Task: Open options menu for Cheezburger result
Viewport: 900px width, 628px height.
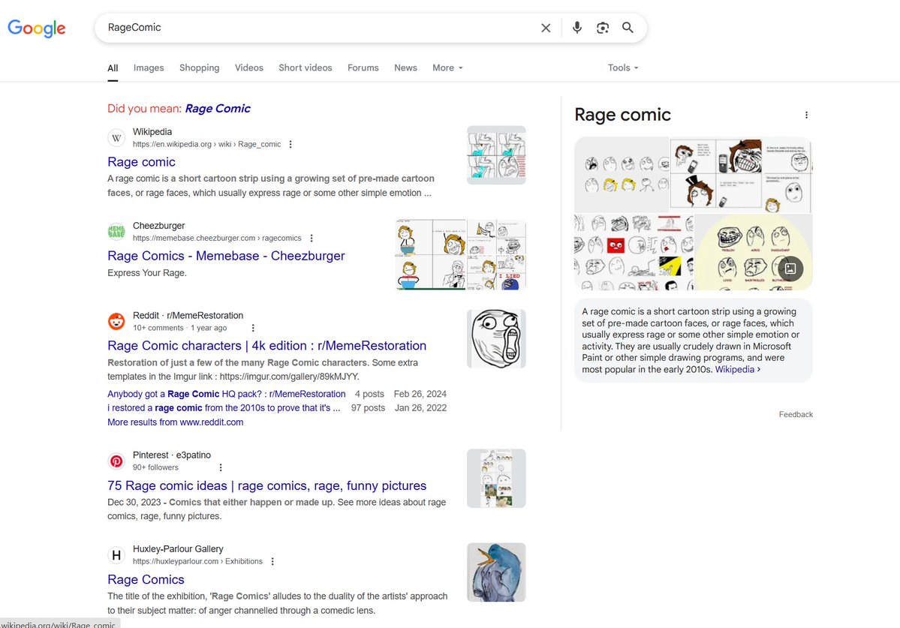Action: pos(311,239)
